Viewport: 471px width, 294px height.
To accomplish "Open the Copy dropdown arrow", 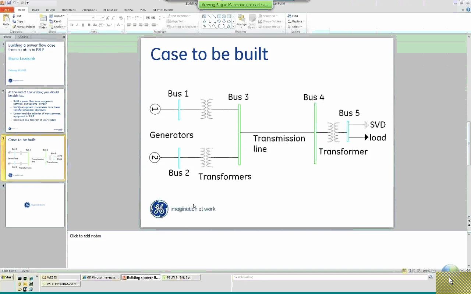I will (x=25, y=21).
